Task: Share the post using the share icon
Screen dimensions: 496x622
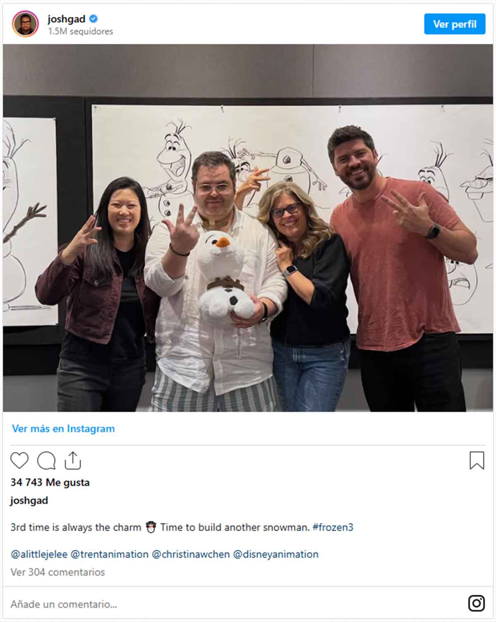Action: pyautogui.click(x=73, y=460)
